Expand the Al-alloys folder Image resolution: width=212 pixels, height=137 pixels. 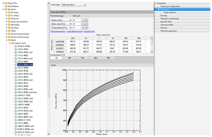point(6,12)
